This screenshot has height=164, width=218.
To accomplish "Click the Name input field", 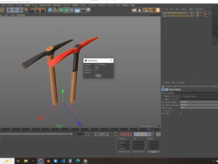I will (x=199, y=96).
